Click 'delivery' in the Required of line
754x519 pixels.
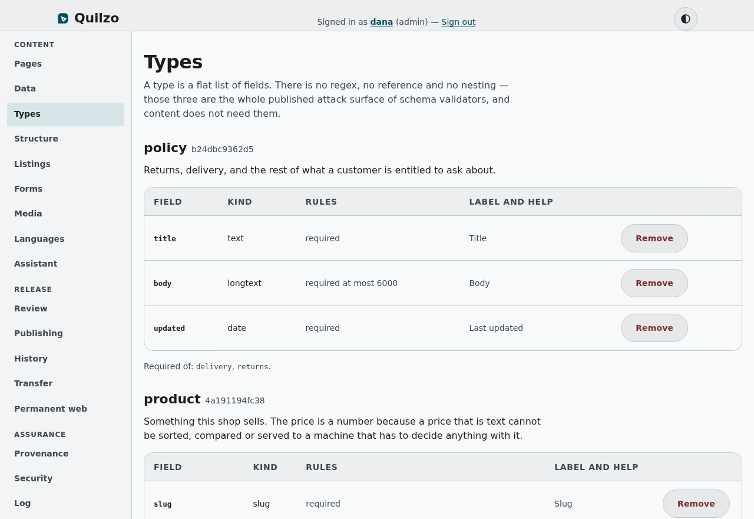214,366
